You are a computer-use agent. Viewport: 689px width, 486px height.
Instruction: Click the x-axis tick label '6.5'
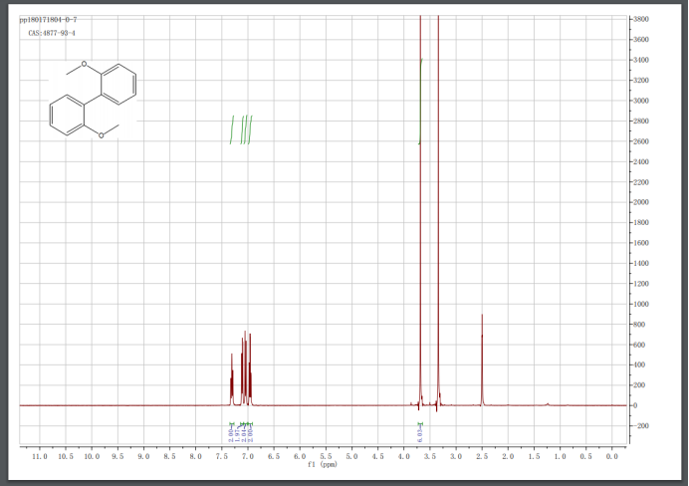pyautogui.click(x=274, y=456)
